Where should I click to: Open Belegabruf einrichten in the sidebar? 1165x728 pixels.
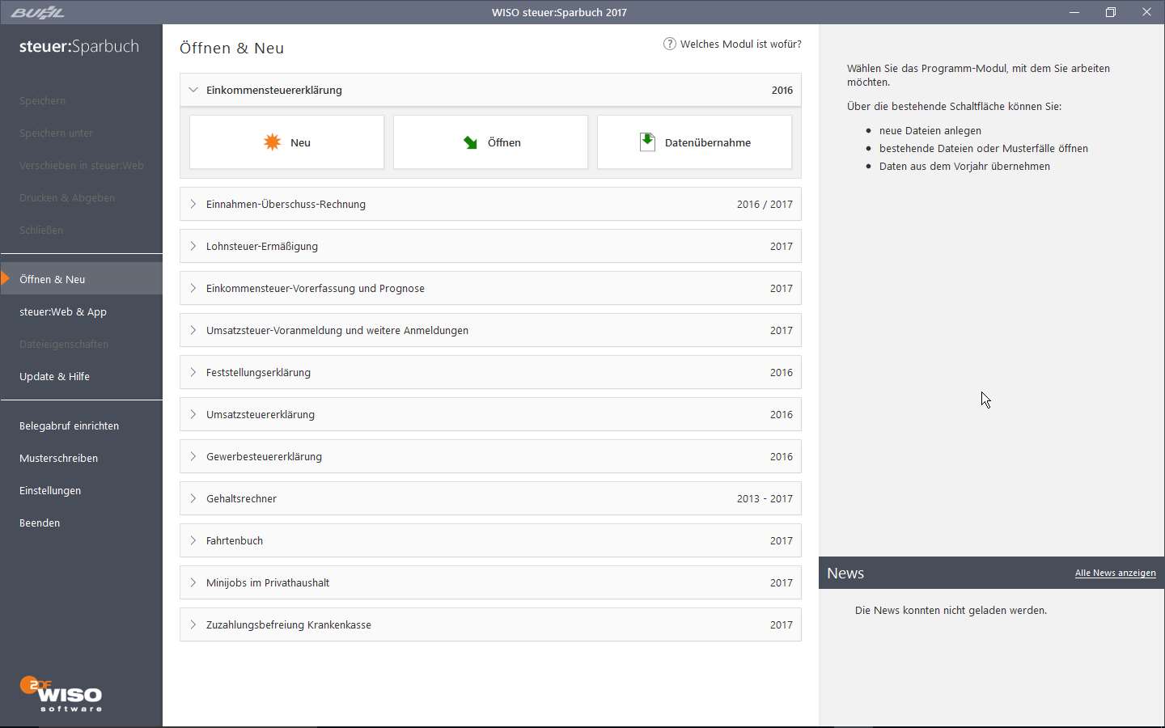tap(69, 426)
